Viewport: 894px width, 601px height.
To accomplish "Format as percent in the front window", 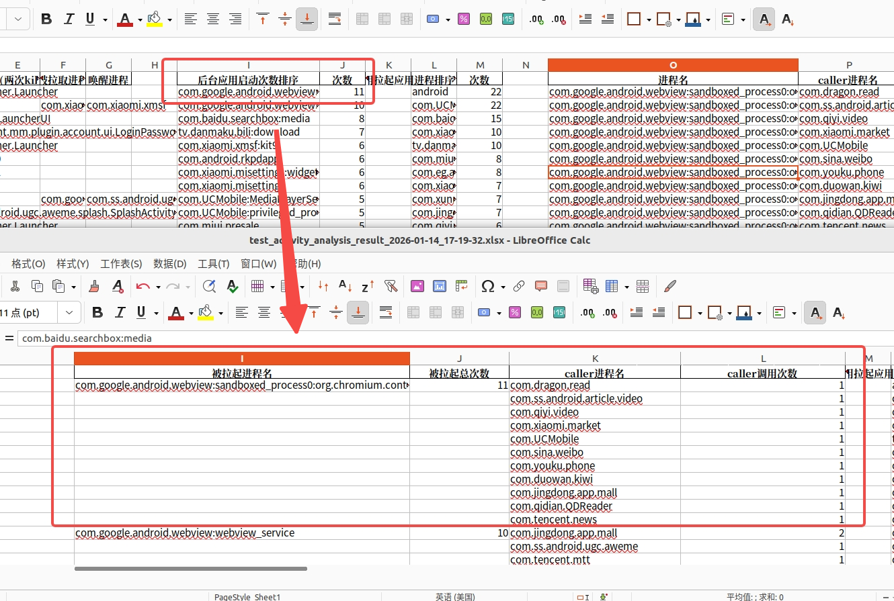I will pos(514,312).
